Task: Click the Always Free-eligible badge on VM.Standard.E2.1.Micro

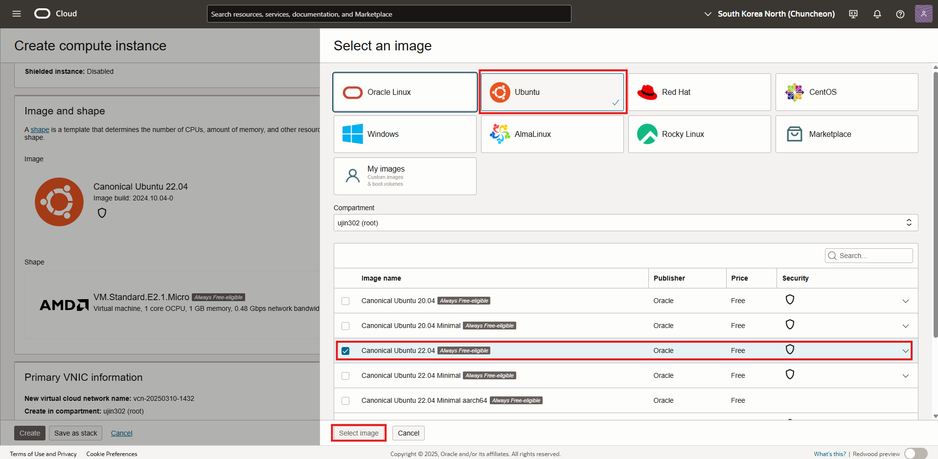Action: click(x=218, y=297)
